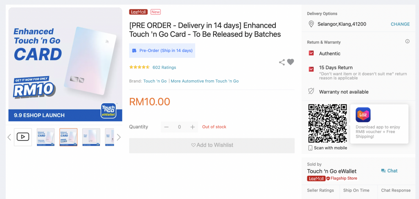Click the Authentic checkmark icon
This screenshot has width=419, height=199.
(311, 54)
